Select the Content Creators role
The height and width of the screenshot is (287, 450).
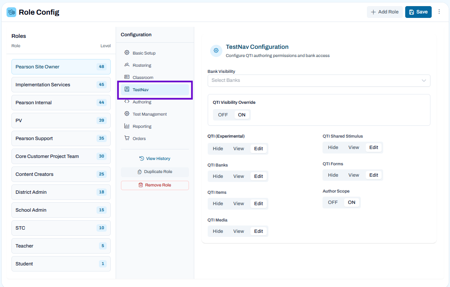tap(61, 174)
